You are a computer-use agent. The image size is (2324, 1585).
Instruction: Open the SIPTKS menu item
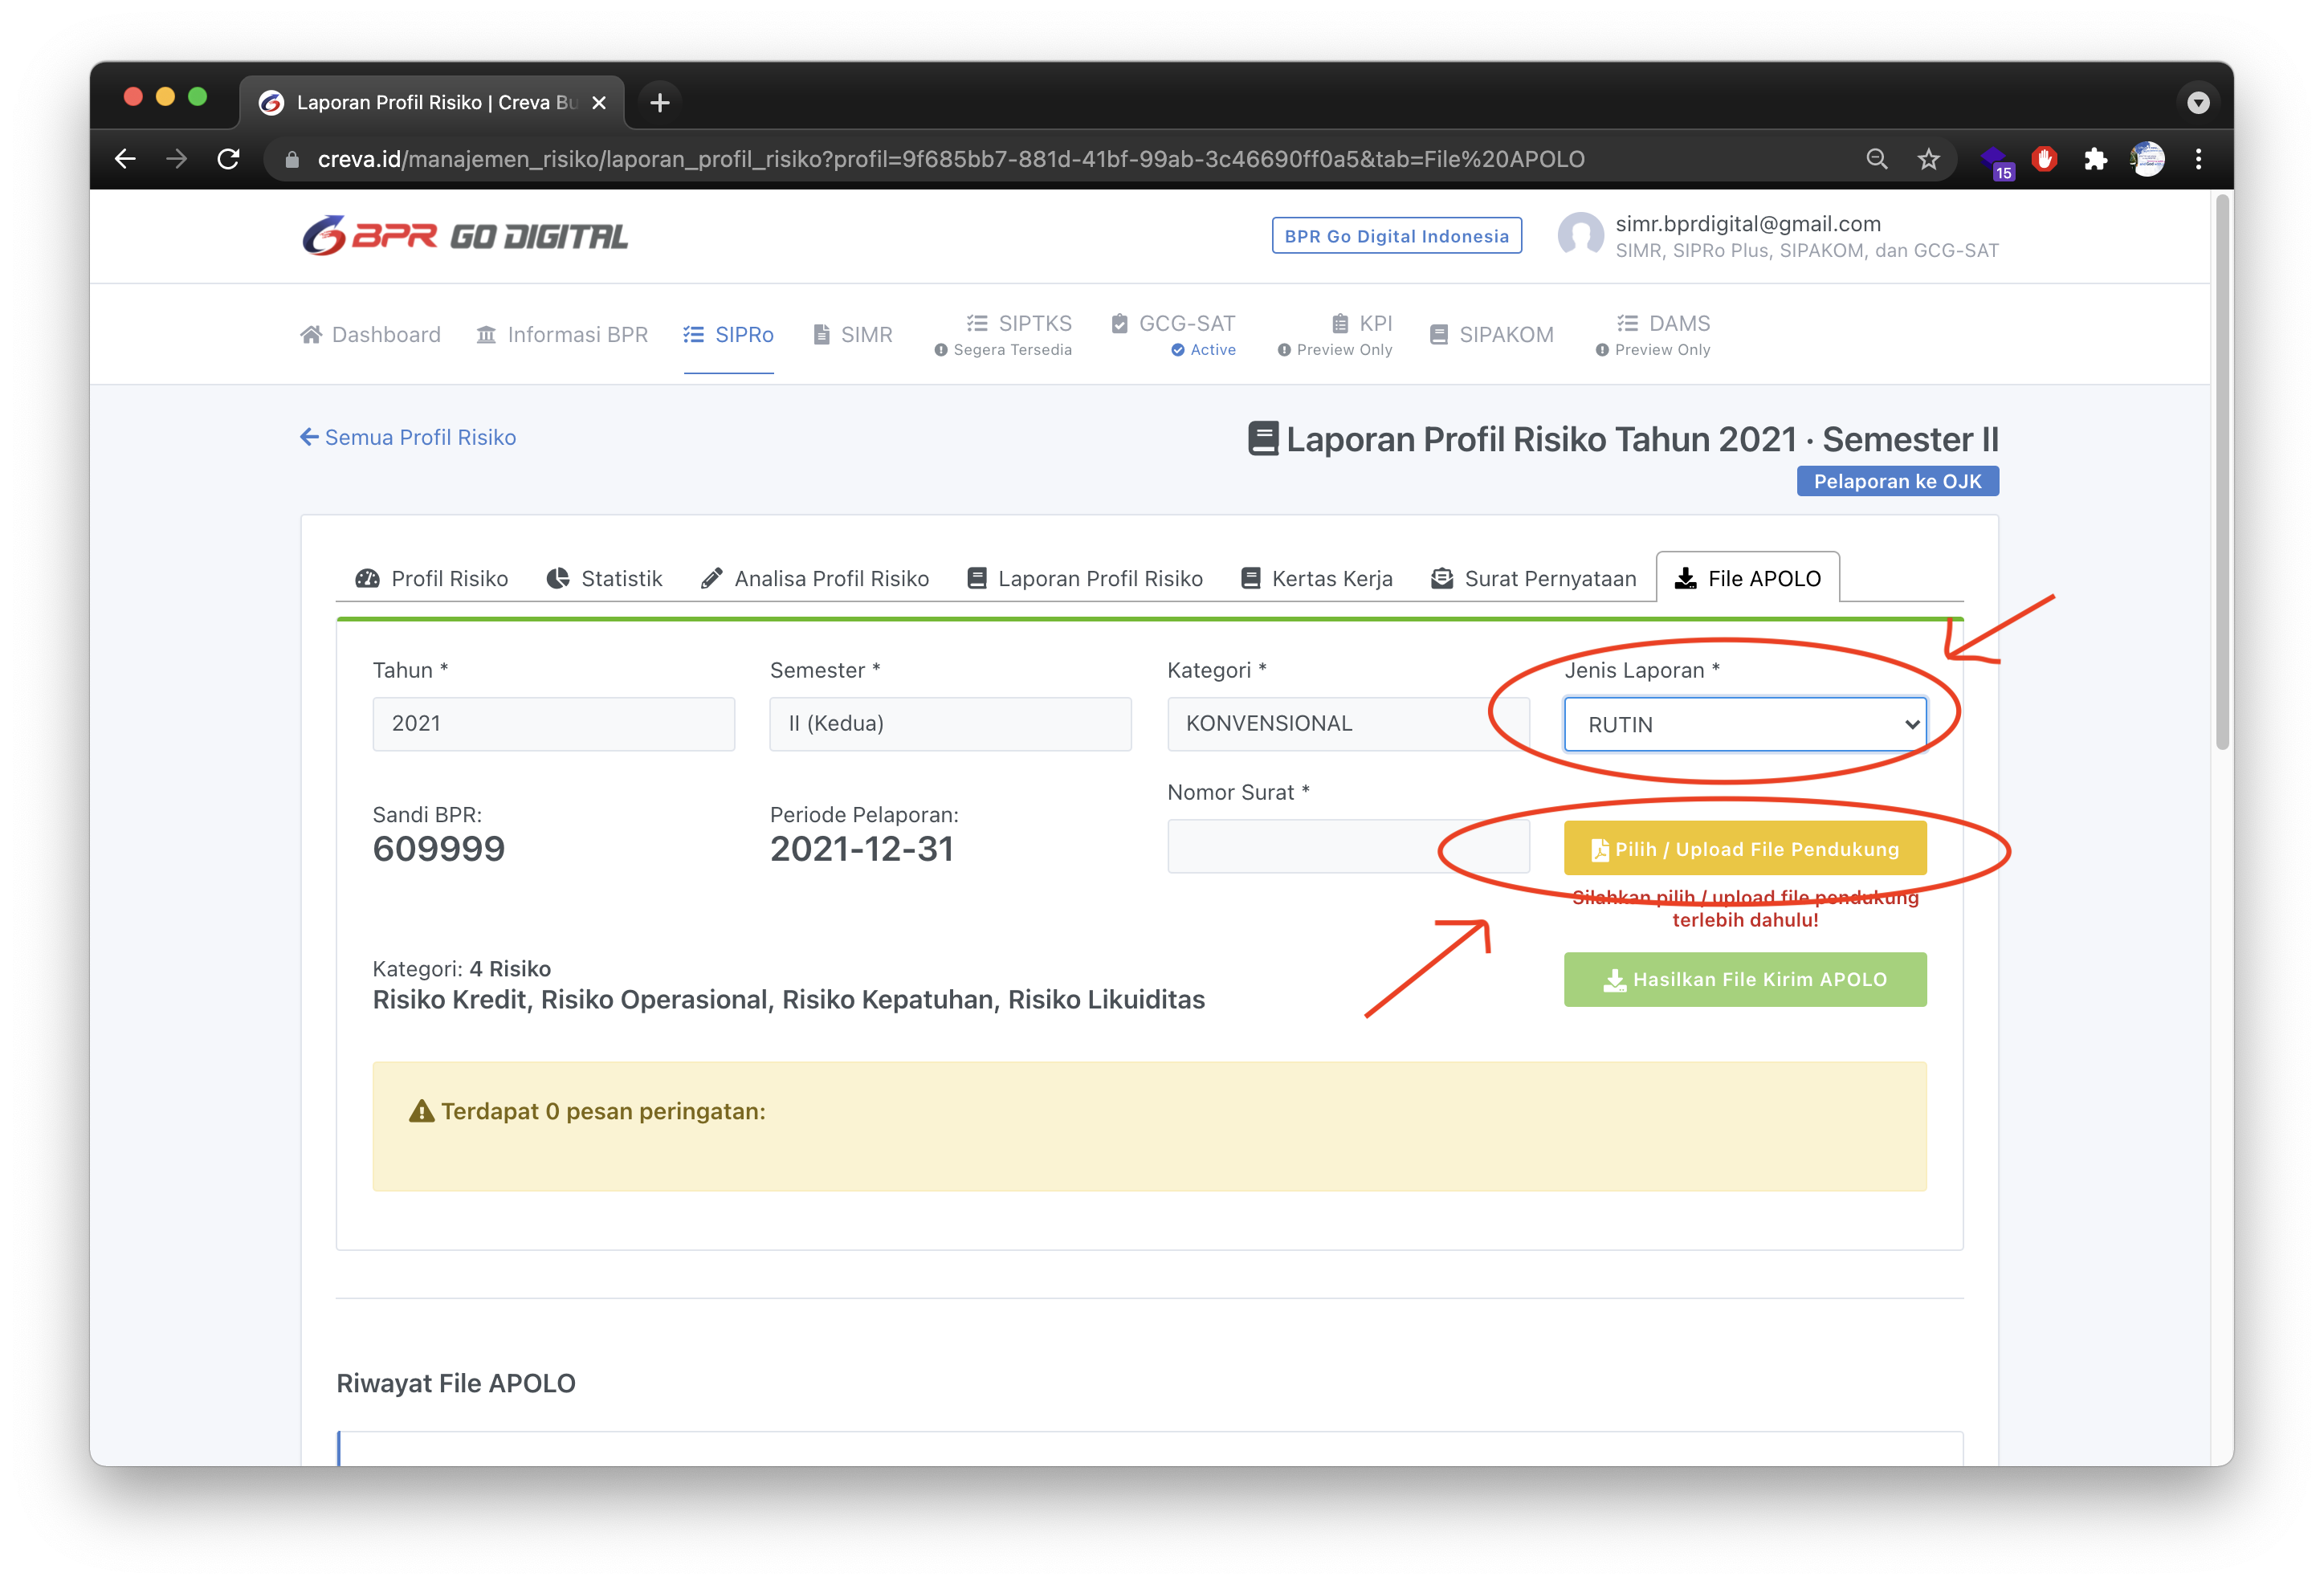coord(1003,335)
